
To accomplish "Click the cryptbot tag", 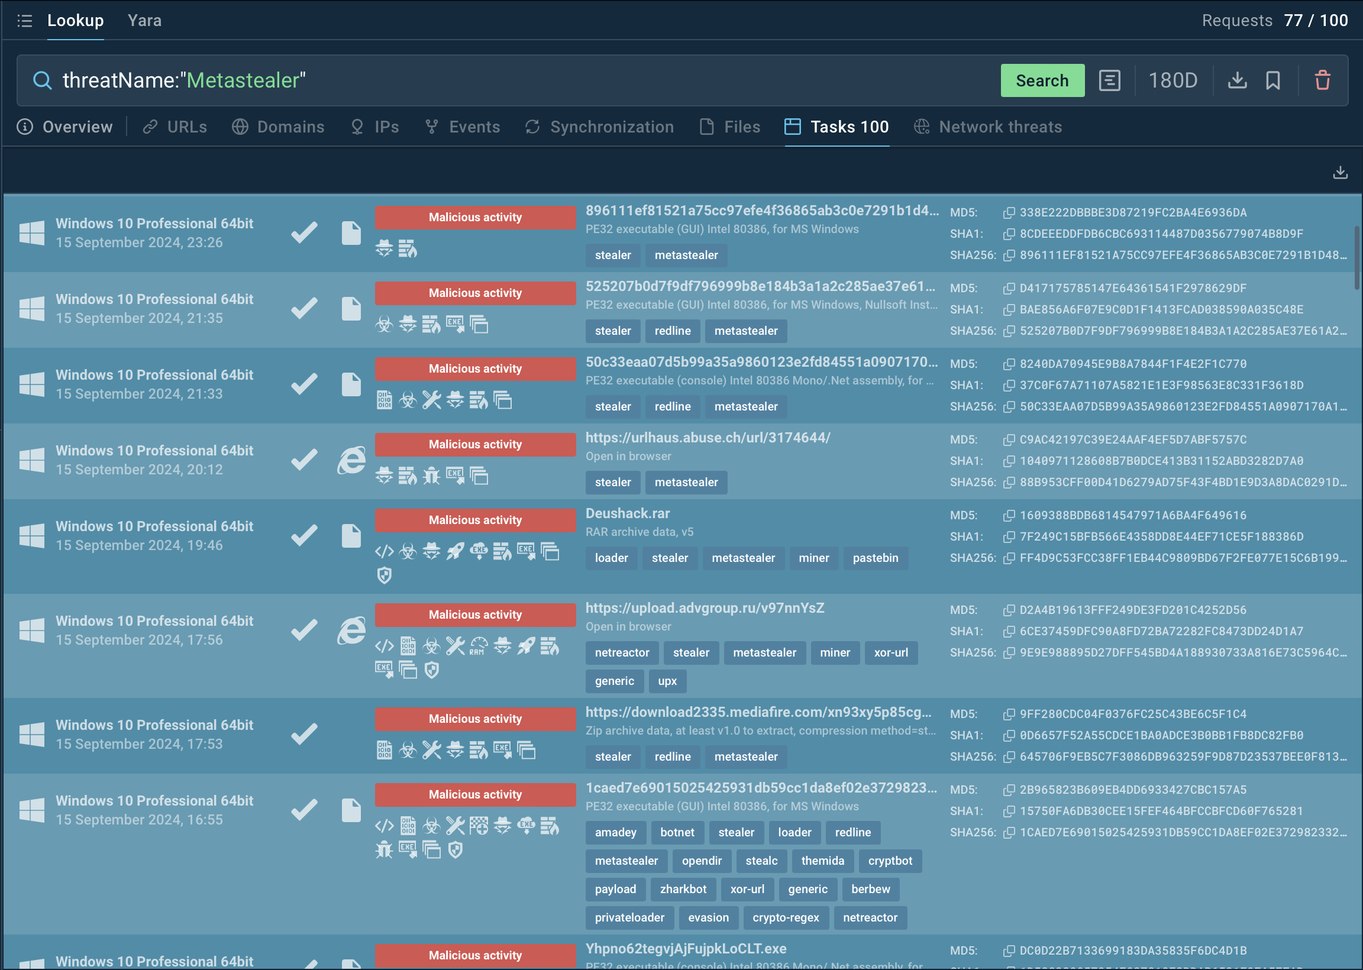I will 889,861.
